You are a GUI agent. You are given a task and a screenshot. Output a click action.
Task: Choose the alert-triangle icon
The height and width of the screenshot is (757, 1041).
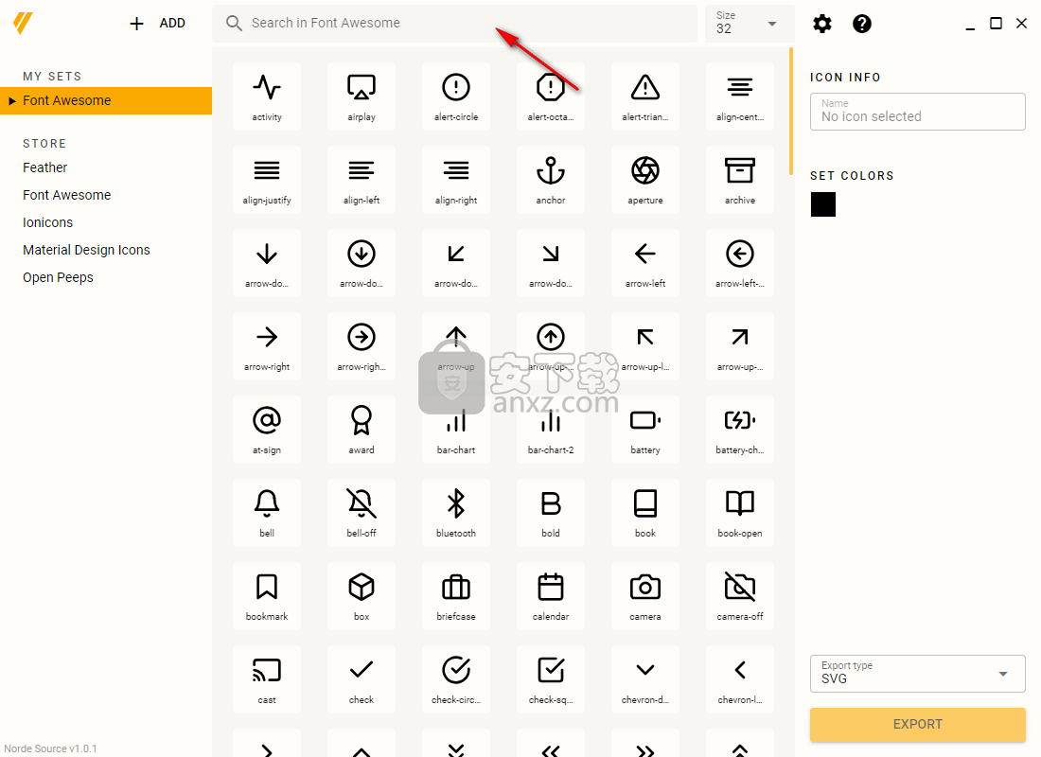(x=645, y=97)
